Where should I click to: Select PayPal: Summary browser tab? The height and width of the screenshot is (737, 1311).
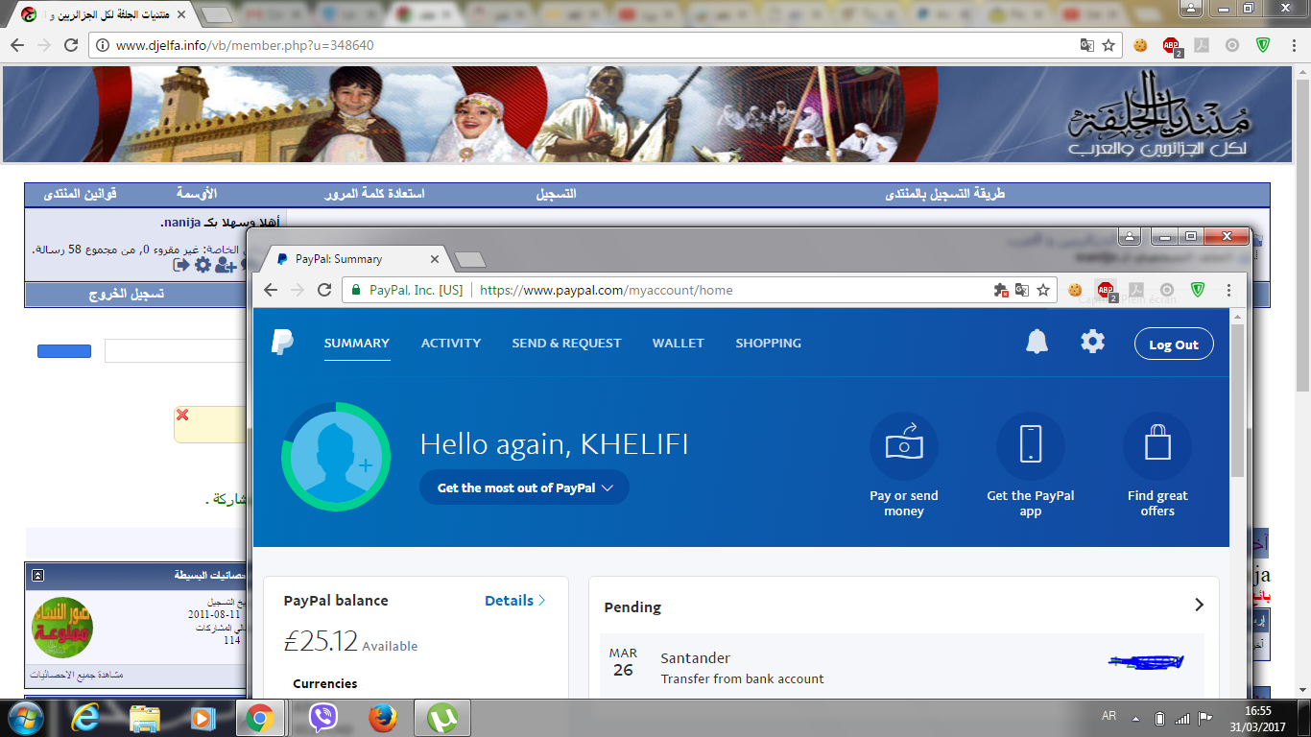355,259
